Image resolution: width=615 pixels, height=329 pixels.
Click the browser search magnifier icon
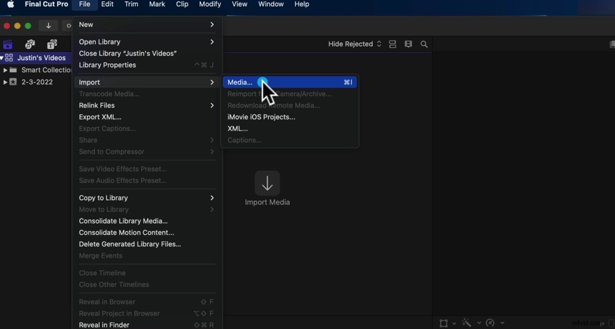coord(424,44)
